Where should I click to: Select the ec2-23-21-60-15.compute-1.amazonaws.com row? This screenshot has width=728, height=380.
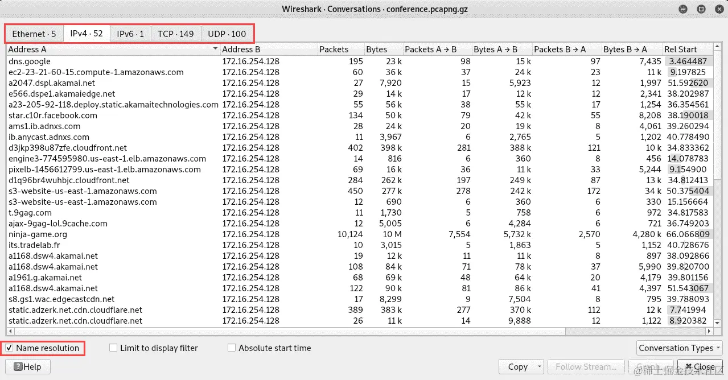pos(360,72)
